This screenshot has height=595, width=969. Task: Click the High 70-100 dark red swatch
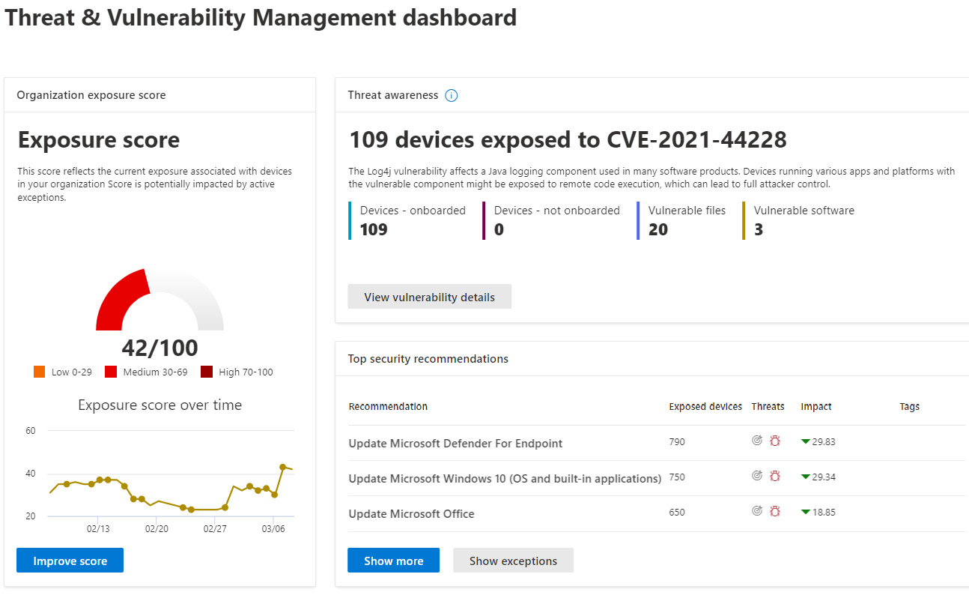click(x=207, y=372)
